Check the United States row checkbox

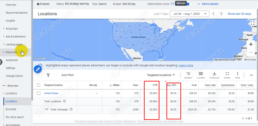[x=39, y=93]
